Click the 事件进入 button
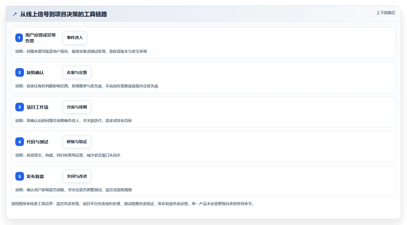Image resolution: width=407 pixels, height=225 pixels. pos(75,38)
